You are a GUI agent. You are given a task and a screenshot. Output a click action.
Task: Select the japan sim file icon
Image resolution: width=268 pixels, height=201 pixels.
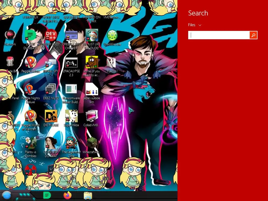coord(92,89)
